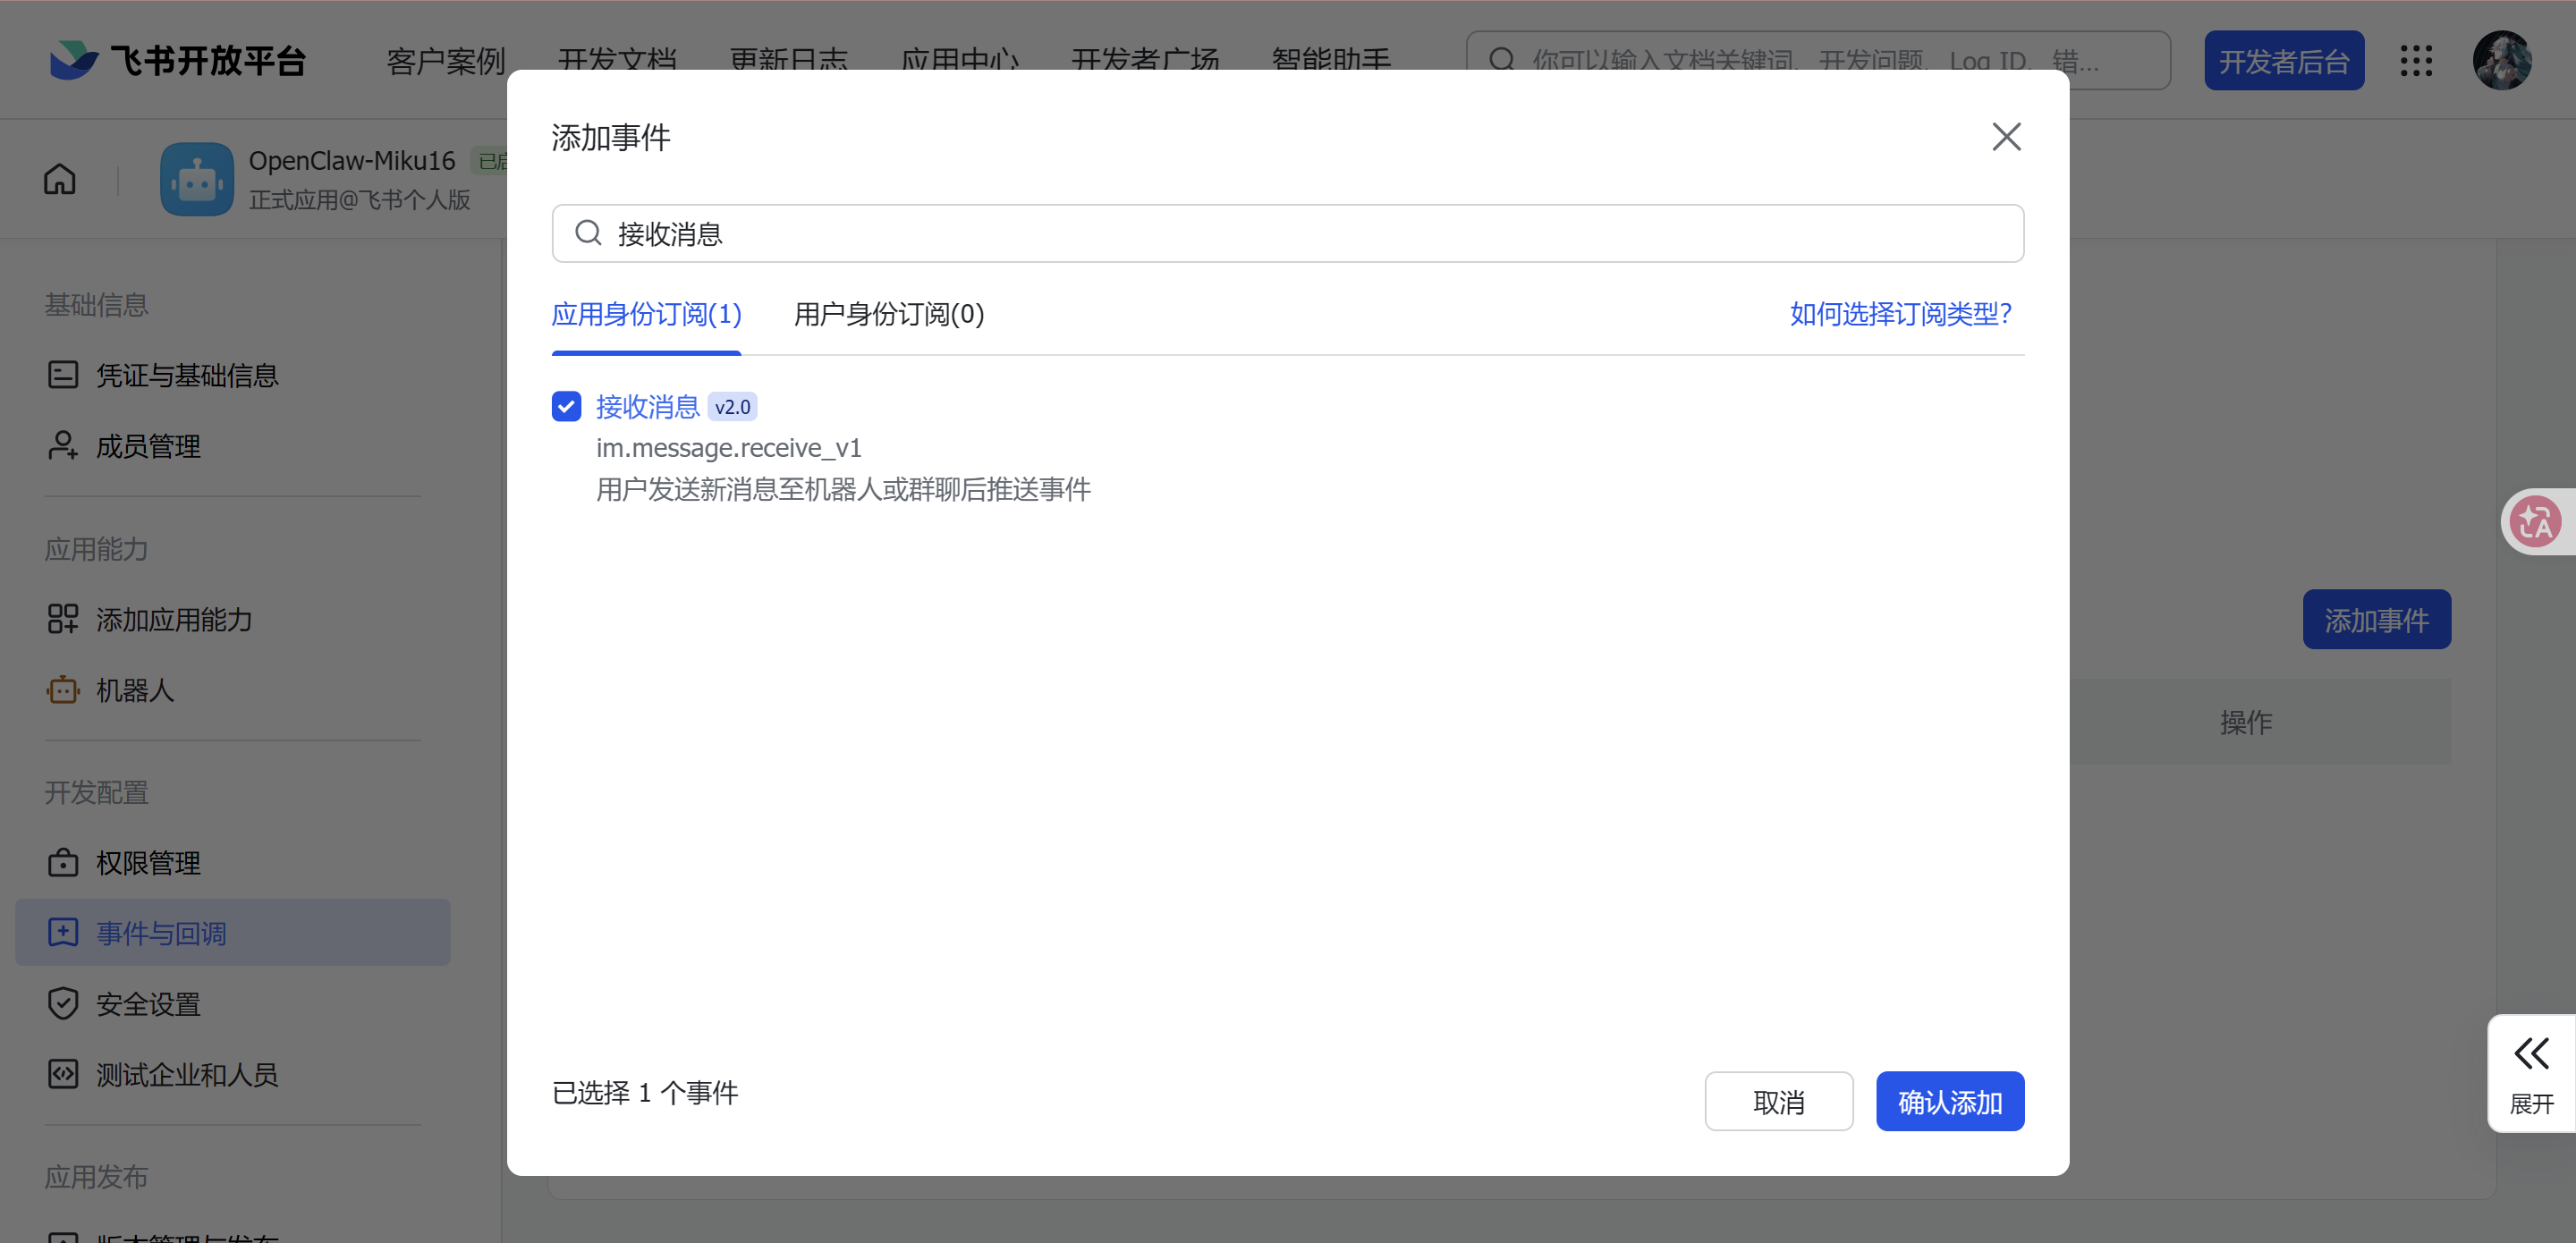Click the search magnifier icon in dialog
This screenshot has height=1243, width=2576.
coord(588,234)
